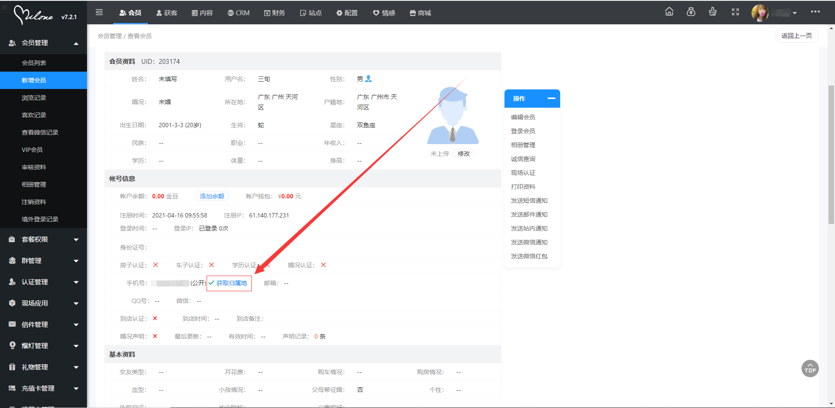
Task: Click the 获取归属地 button
Action: coord(229,283)
